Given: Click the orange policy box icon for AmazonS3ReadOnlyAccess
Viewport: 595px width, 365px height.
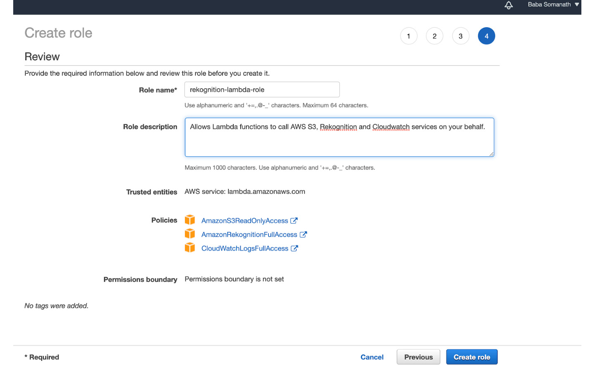Looking at the screenshot, I should tap(190, 220).
